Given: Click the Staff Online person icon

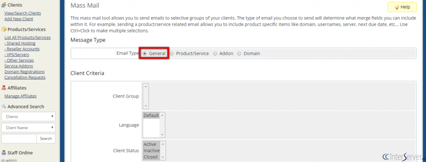Looking at the screenshot, I should (4, 153).
